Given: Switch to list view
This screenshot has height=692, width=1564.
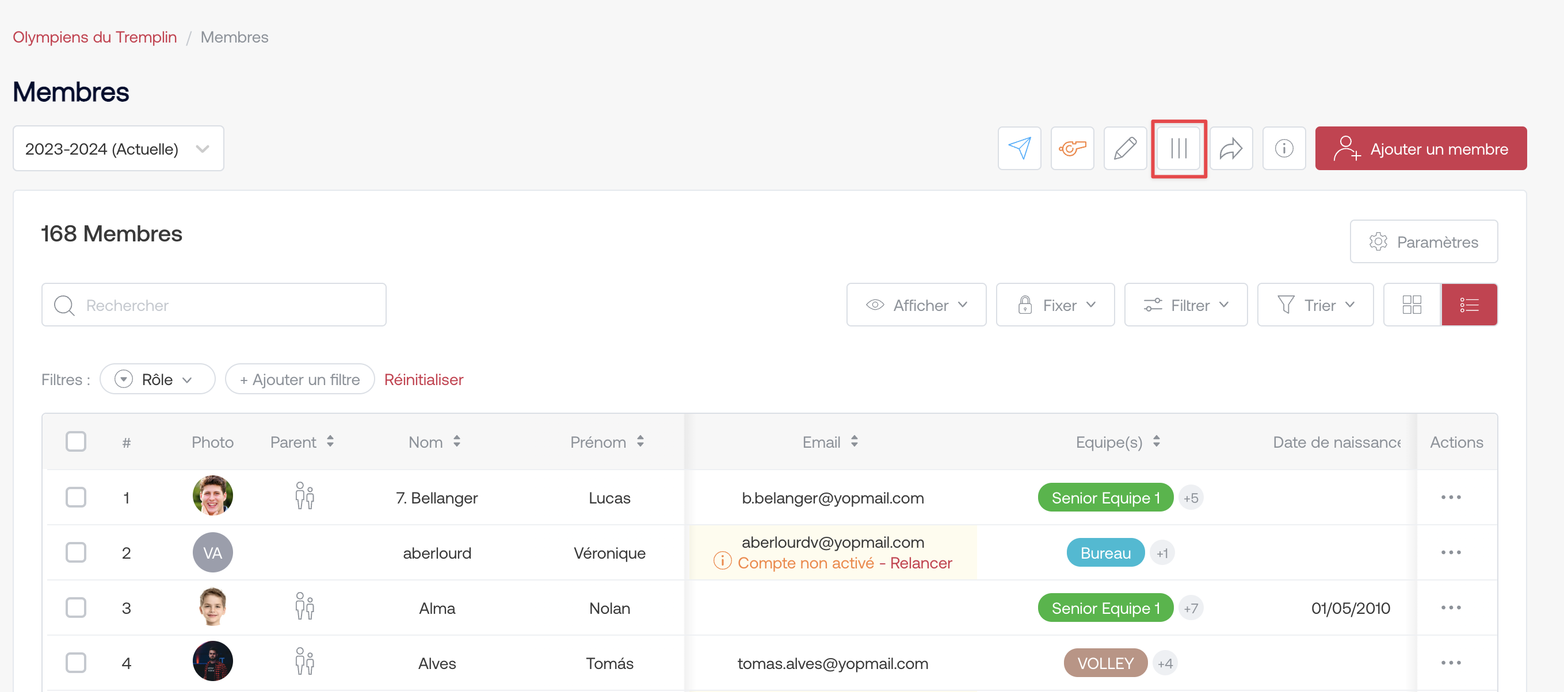Looking at the screenshot, I should pyautogui.click(x=1468, y=305).
